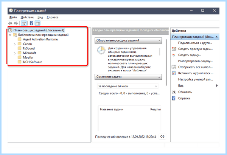Click the Планировщик заданий title bar clock icon
This screenshot has width=227, height=155.
click(11, 11)
